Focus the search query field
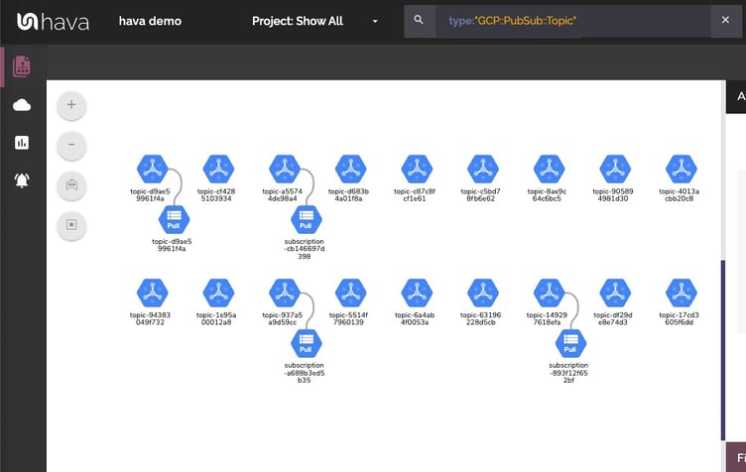Viewport: 746px width, 472px height. pyautogui.click(x=572, y=21)
